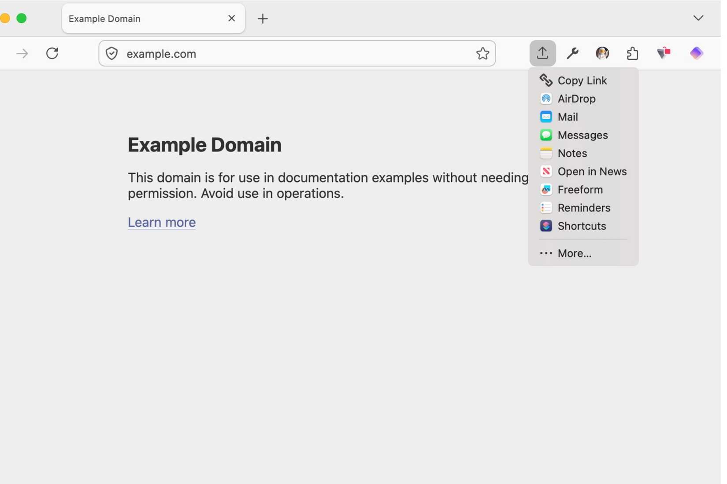Click the purple diamond extension icon
The height and width of the screenshot is (484, 727).
coord(696,53)
